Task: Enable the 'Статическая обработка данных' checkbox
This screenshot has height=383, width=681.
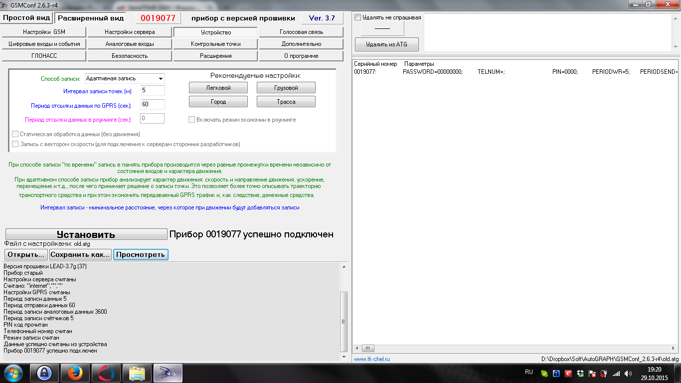Action: tap(15, 134)
